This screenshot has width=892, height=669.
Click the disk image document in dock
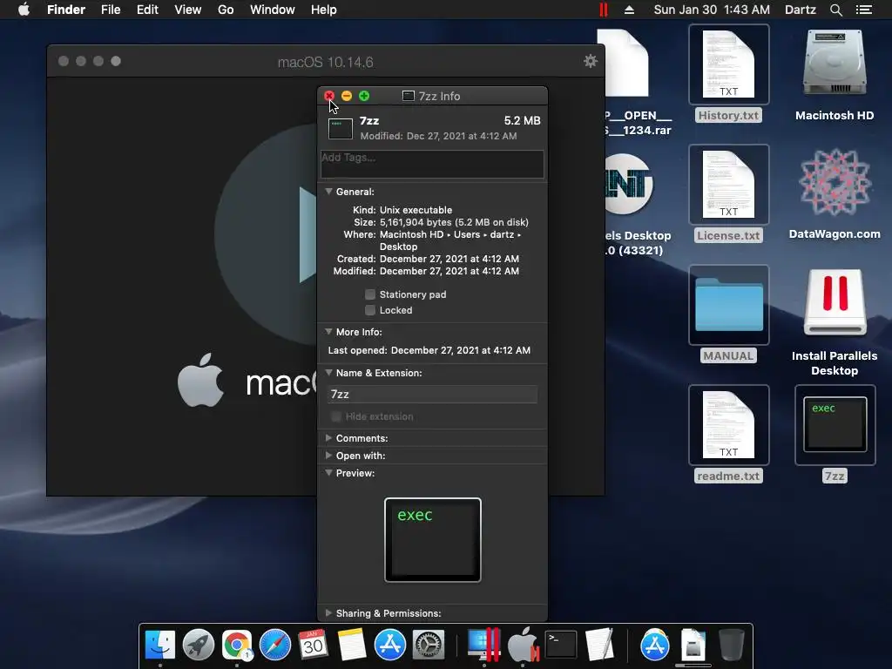(x=693, y=645)
